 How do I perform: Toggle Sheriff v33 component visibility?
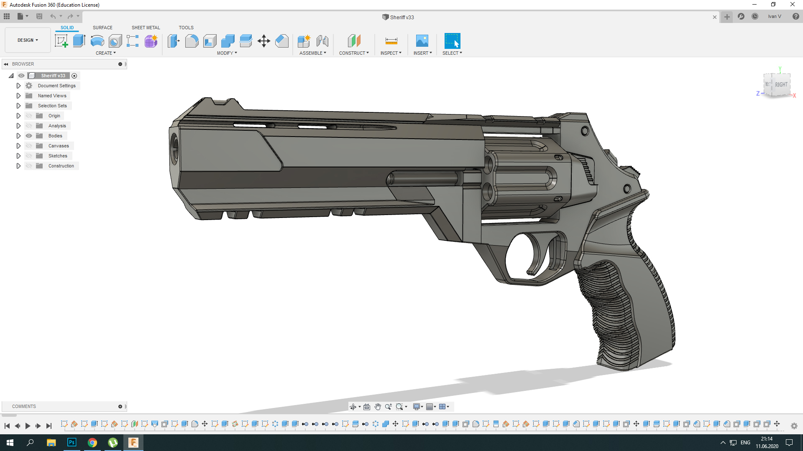[x=21, y=76]
